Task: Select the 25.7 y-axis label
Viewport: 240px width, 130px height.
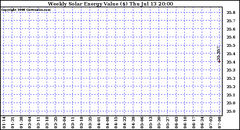Action: pyautogui.click(x=231, y=21)
